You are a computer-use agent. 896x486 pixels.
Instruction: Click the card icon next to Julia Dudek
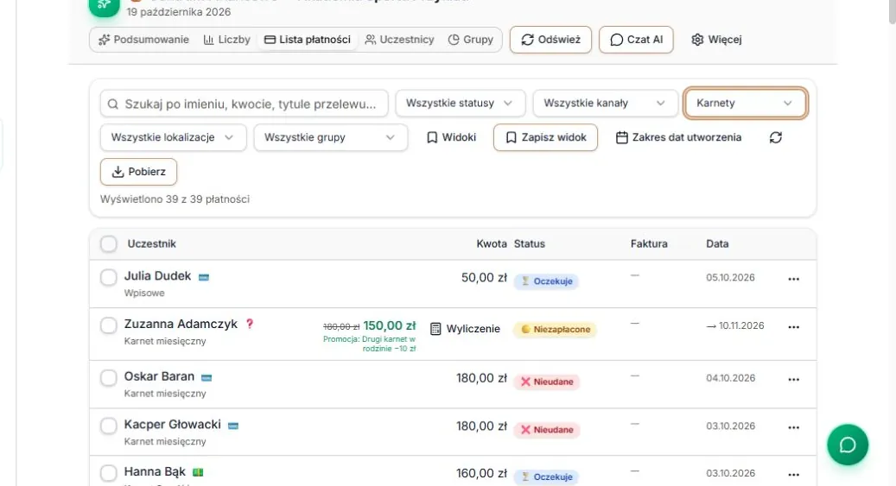pyautogui.click(x=203, y=278)
